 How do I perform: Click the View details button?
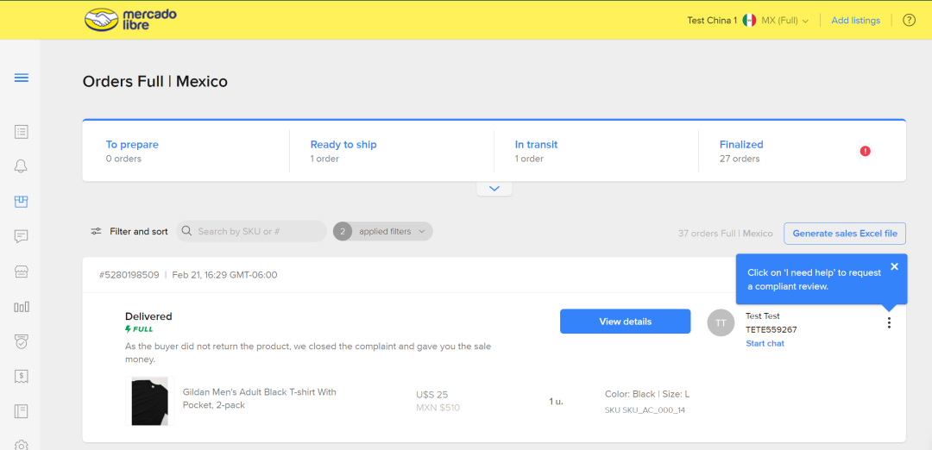(625, 322)
